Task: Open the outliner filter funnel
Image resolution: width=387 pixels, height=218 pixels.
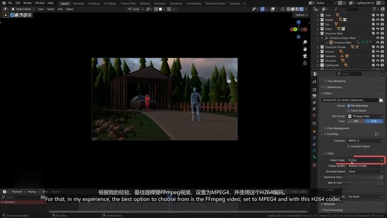Action: point(374,9)
